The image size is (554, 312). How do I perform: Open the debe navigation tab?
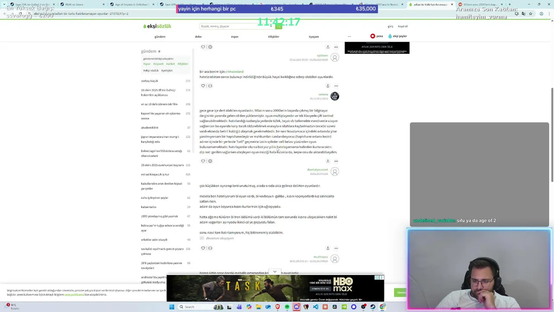click(198, 36)
